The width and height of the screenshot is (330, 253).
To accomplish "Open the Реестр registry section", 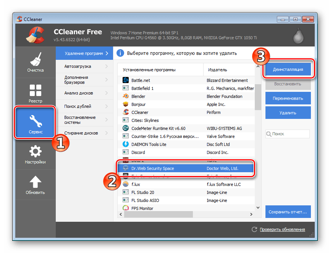I will 35,93.
